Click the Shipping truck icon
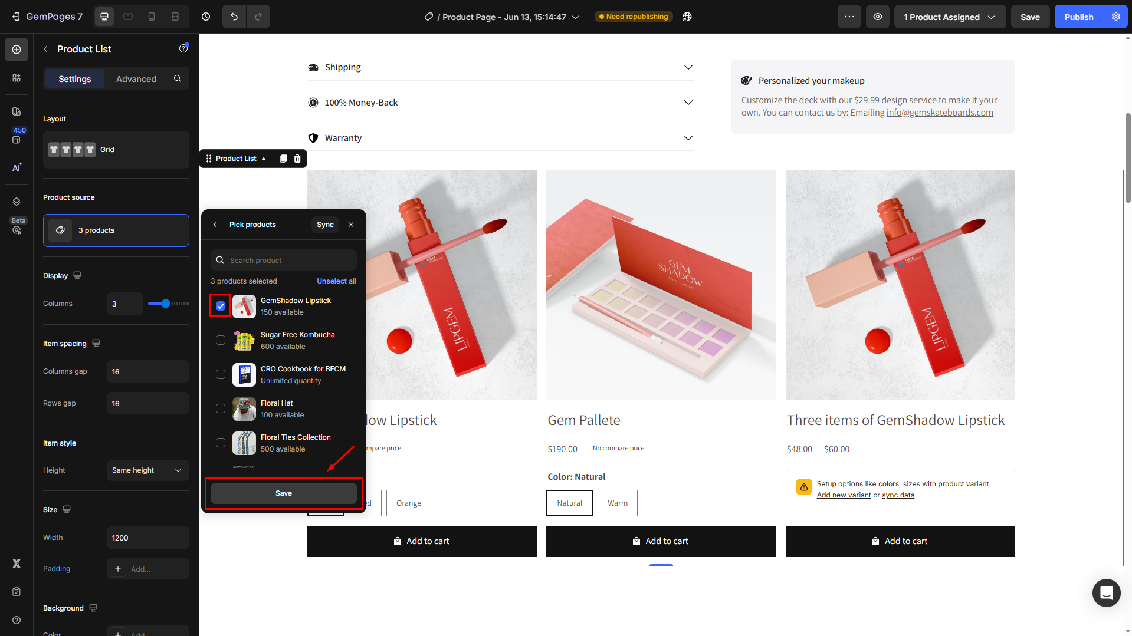1132x636 pixels. coord(313,67)
